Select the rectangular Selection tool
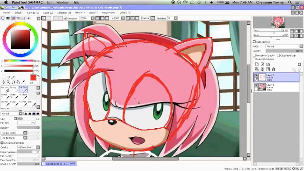Image resolution: width=304 pixels, height=171 pixels. (3, 77)
